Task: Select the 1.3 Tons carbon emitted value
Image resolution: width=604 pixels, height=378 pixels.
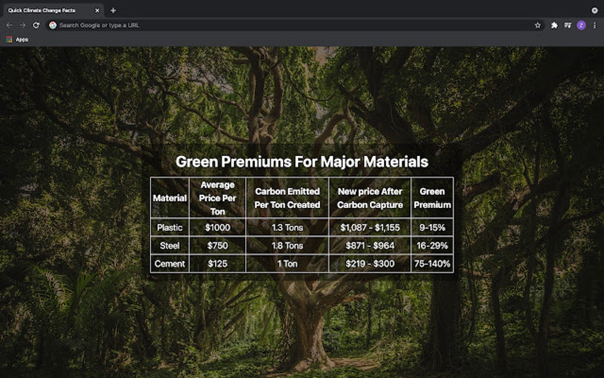Action: tap(287, 228)
